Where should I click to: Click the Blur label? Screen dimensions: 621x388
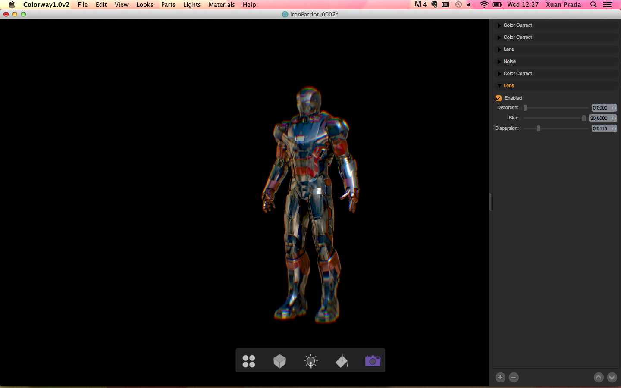[514, 118]
